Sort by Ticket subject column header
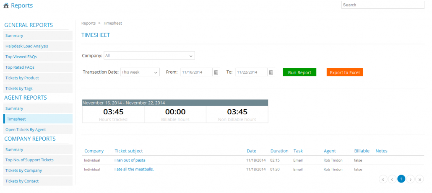Screen dimensions: 432x193 coord(129,151)
